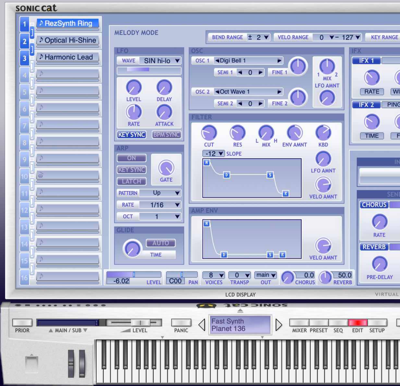400x386 pixels.
Task: Select the Attack node in FILTER envelope
Action: (206, 162)
